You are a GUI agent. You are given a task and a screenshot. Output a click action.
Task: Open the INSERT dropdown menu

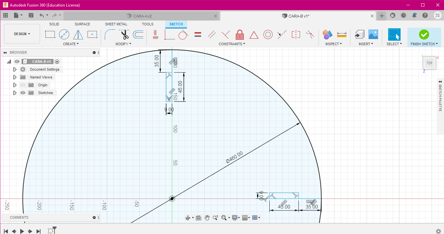(x=366, y=44)
